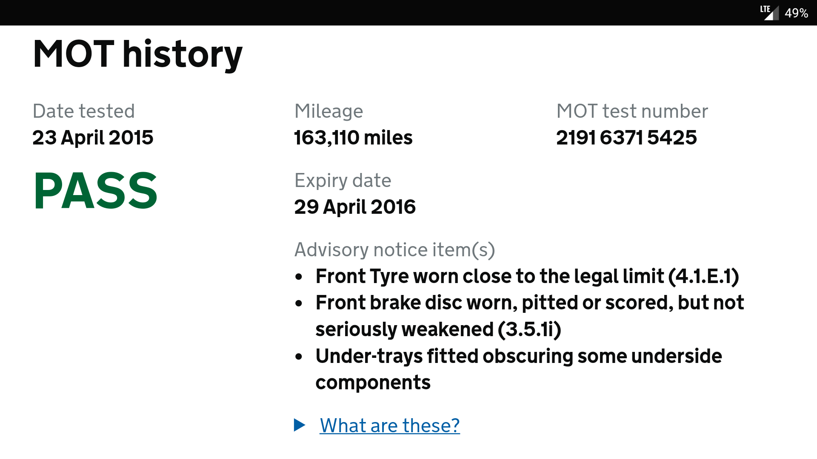Select test number 2191 6371 5425
Viewport: 817px width, 459px height.
pyautogui.click(x=626, y=138)
